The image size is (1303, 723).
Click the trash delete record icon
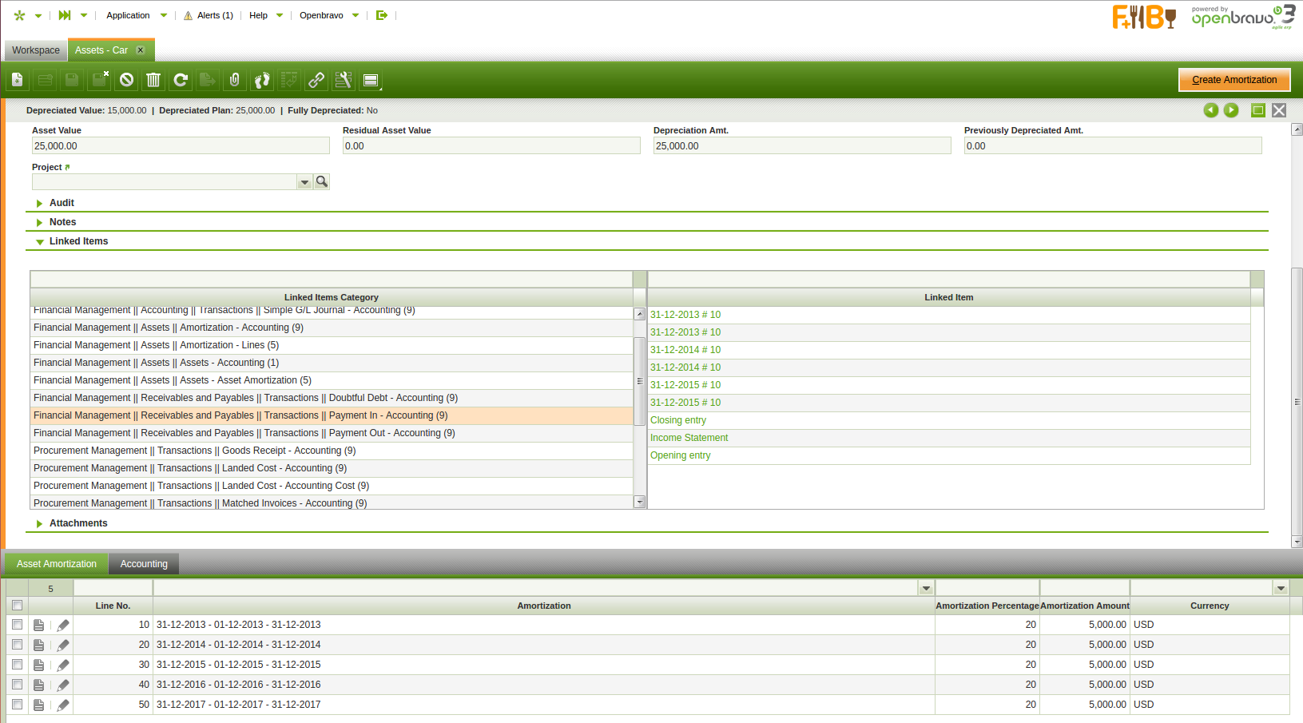coord(153,80)
